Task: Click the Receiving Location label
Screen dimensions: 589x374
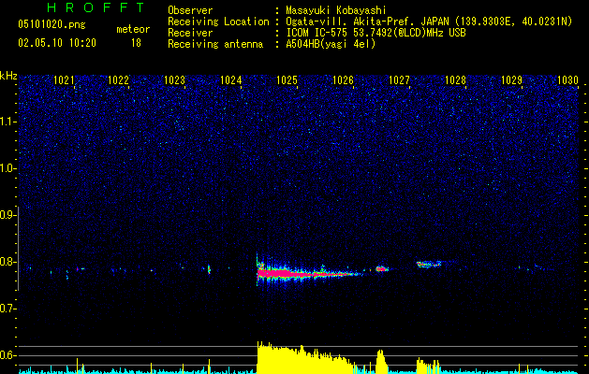Action: tap(218, 22)
